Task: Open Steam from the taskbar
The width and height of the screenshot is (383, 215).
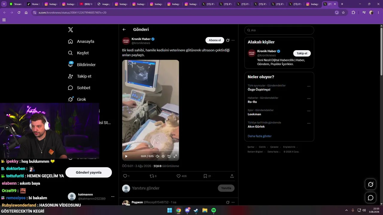Action: pyautogui.click(x=196, y=210)
